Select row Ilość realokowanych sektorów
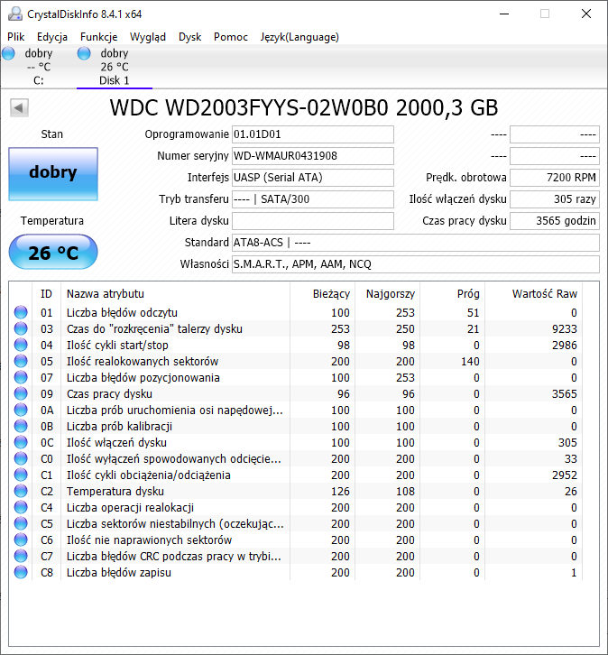The image size is (608, 655). pyautogui.click(x=295, y=362)
